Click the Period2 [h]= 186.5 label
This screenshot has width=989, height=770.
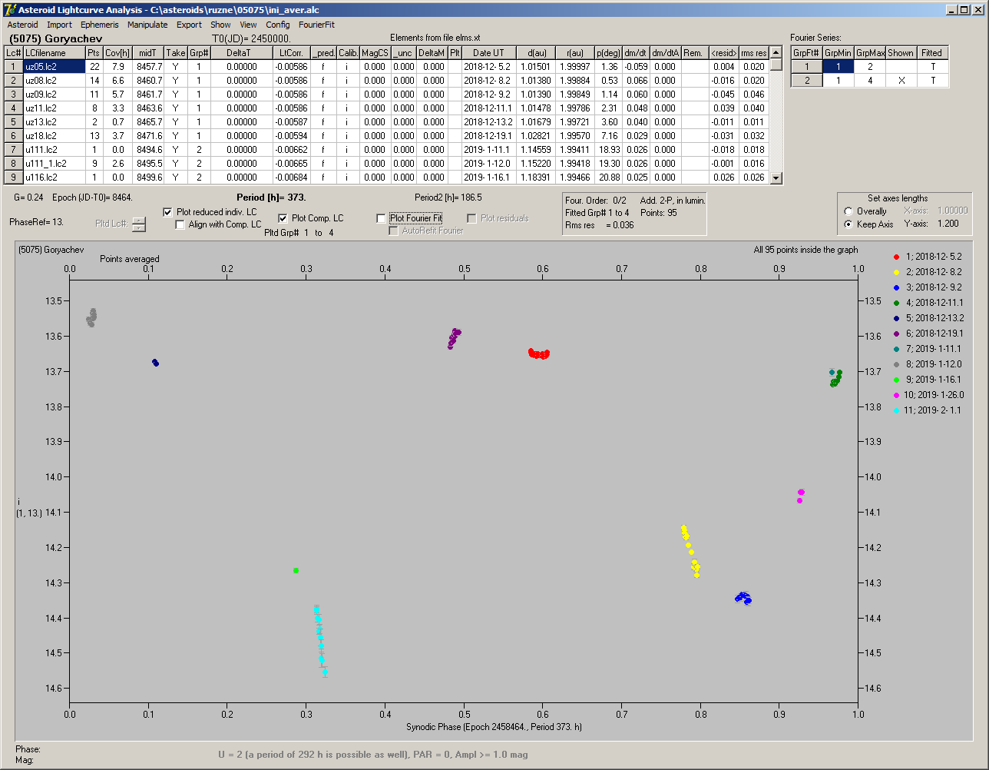pyautogui.click(x=448, y=197)
